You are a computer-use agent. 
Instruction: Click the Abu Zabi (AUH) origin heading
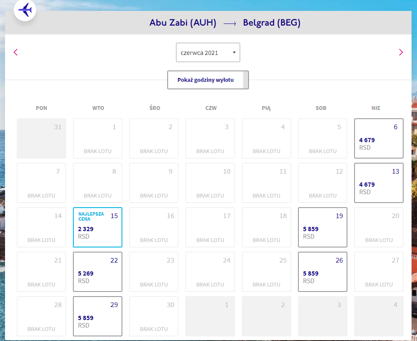(x=183, y=23)
